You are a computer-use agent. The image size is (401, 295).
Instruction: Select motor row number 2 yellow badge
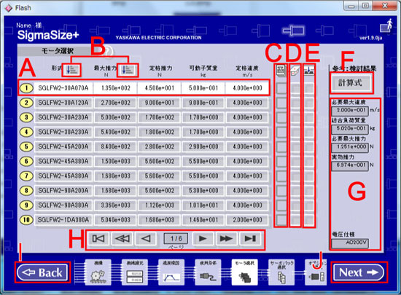pyautogui.click(x=26, y=103)
